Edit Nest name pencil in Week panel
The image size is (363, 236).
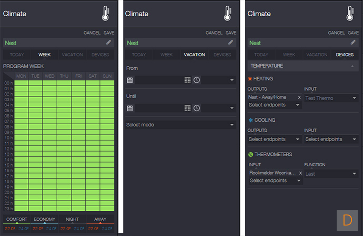108,42
